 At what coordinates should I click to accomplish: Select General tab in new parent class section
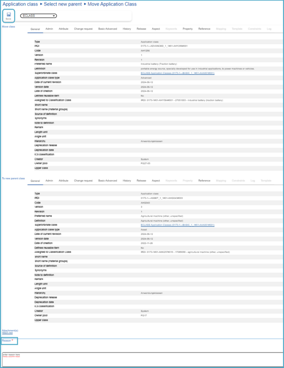point(35,181)
